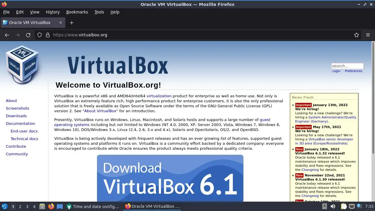Select the Oracle VM VirtualBox browser tab

coord(33,23)
